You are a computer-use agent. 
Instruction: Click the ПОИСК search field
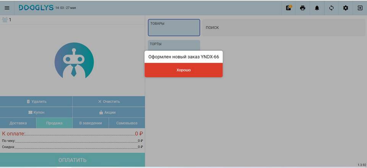pos(284,27)
